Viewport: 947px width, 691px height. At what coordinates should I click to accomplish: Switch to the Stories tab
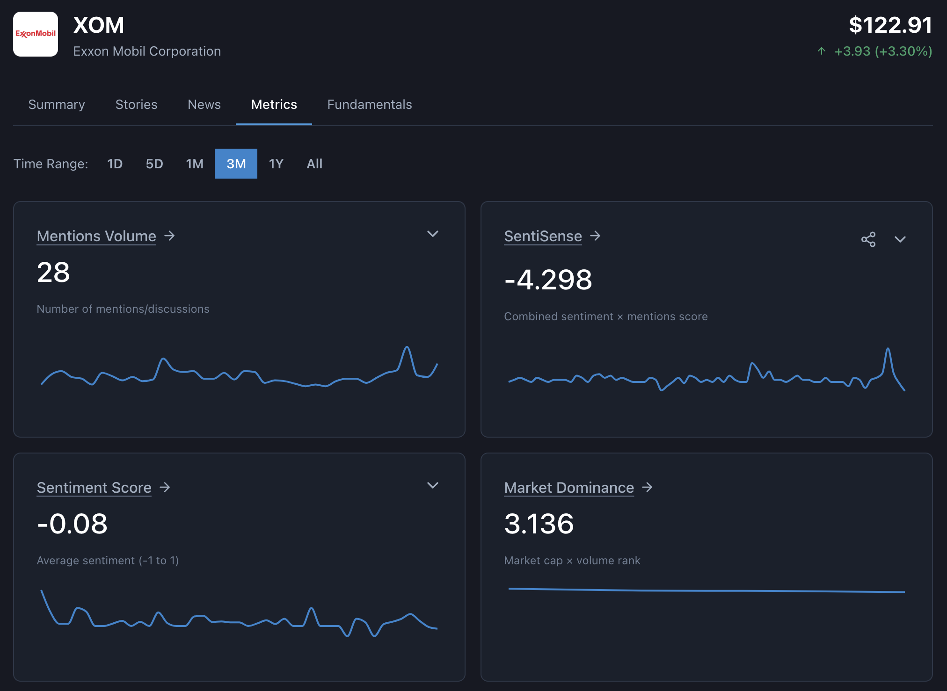click(136, 105)
